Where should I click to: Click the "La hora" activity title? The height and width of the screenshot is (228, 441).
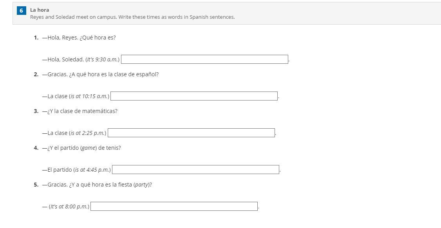pyautogui.click(x=40, y=10)
